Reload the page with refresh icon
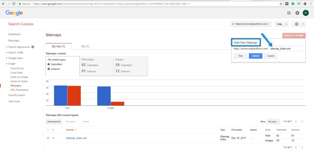Viewport: 314px width, 163px height. pos(14,4)
